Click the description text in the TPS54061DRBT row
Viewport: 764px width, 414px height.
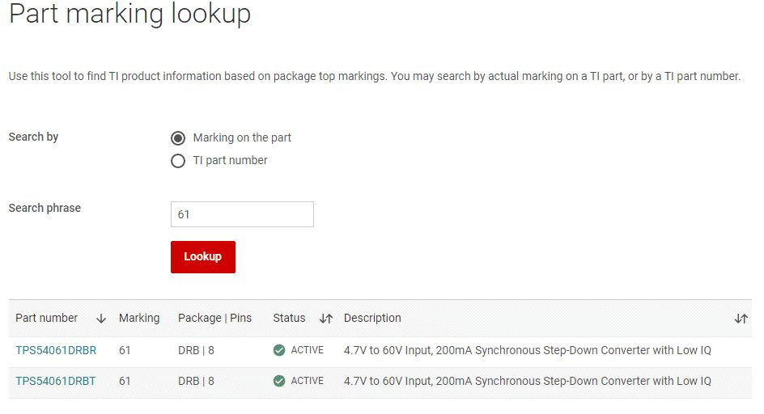(x=527, y=381)
